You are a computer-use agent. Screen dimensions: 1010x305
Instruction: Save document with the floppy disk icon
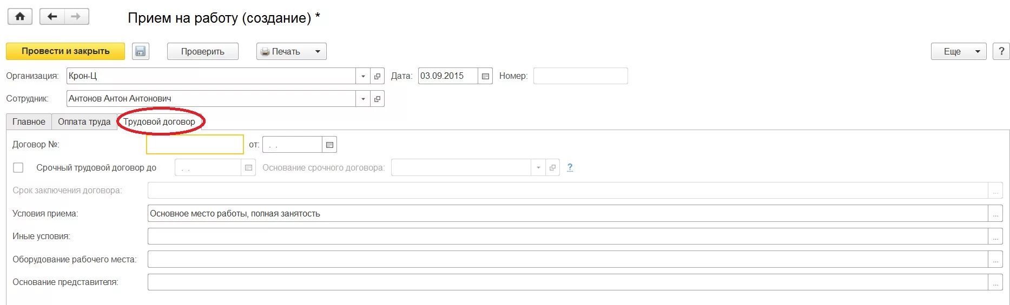point(141,51)
